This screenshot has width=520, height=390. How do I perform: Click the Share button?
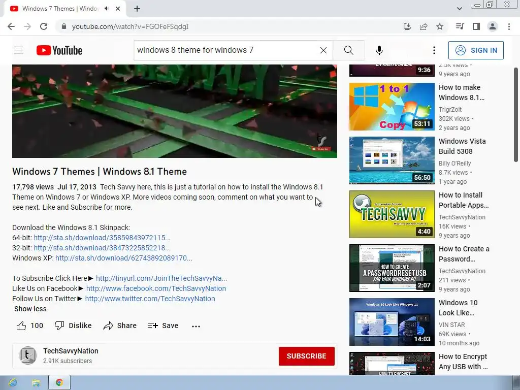(x=120, y=326)
